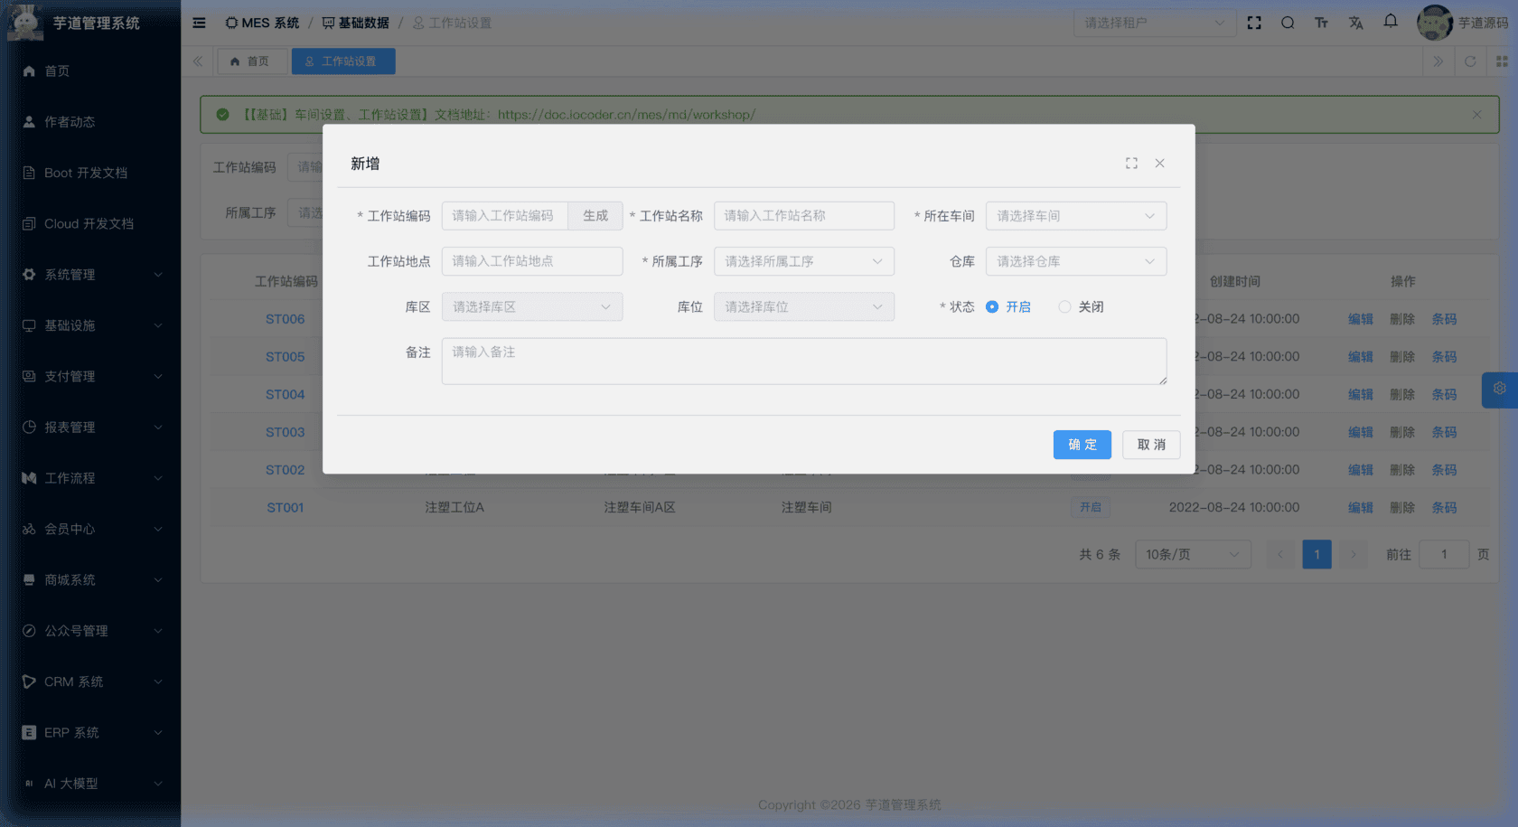Viewport: 1518px width, 827px height.
Task: Expand the 系统管理 sidebar menu
Action: coord(90,275)
